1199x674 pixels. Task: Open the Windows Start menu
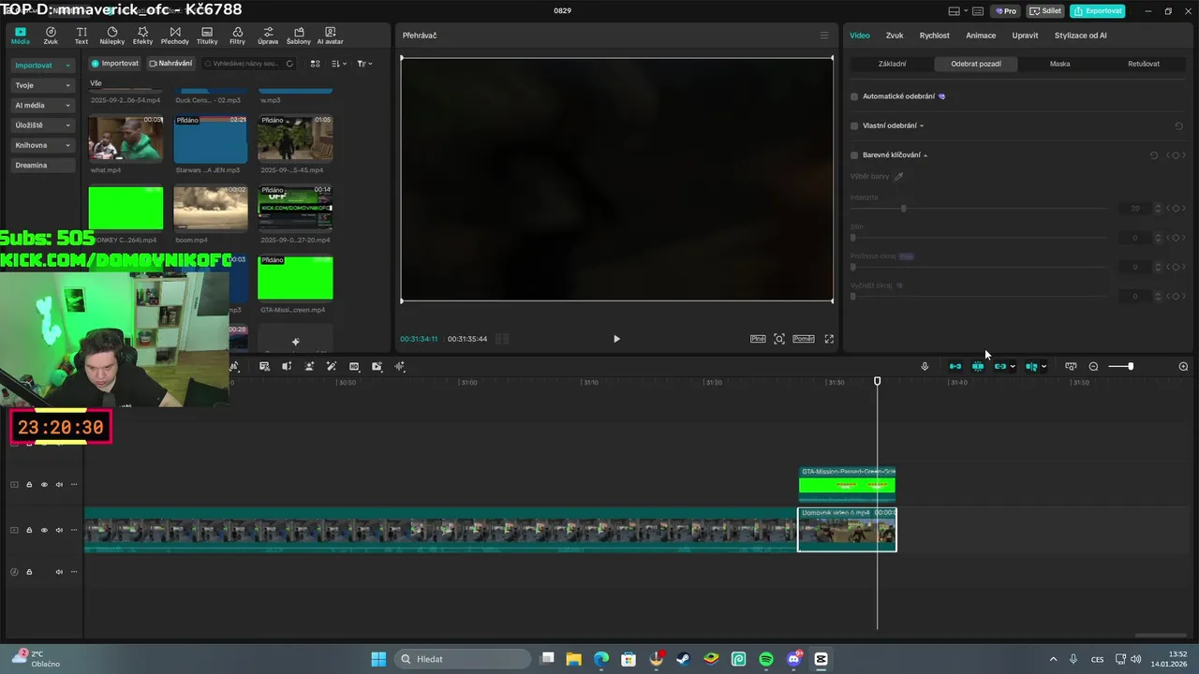pyautogui.click(x=378, y=659)
